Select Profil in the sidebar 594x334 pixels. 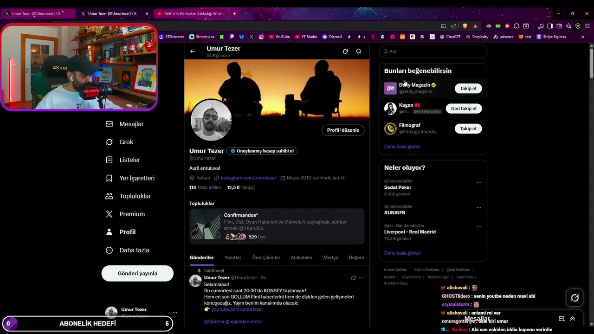tap(121, 232)
